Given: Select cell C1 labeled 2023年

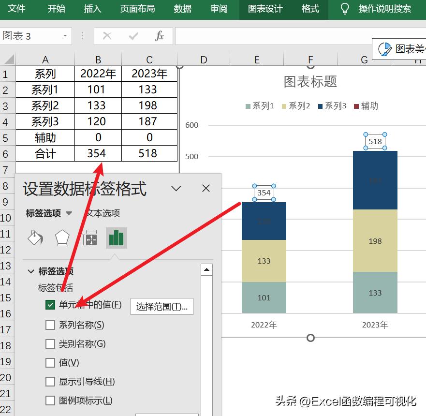Looking at the screenshot, I should tap(149, 74).
